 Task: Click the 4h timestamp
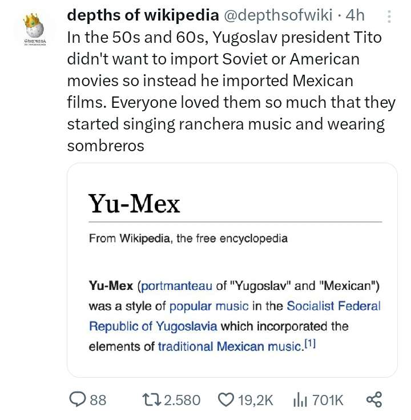355,15
